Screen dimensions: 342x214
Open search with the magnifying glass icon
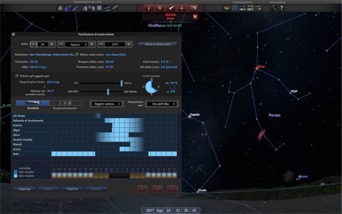(x=274, y=8)
